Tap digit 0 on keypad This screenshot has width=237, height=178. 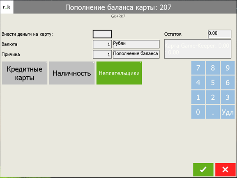pos(198,112)
